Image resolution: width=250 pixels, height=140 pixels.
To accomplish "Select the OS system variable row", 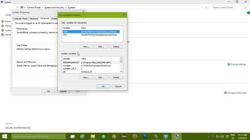I will tap(91, 72).
